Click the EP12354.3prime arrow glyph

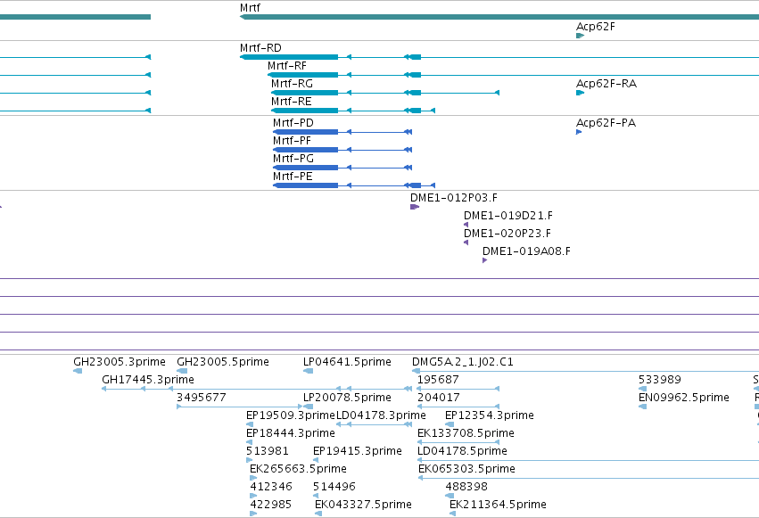coord(450,424)
